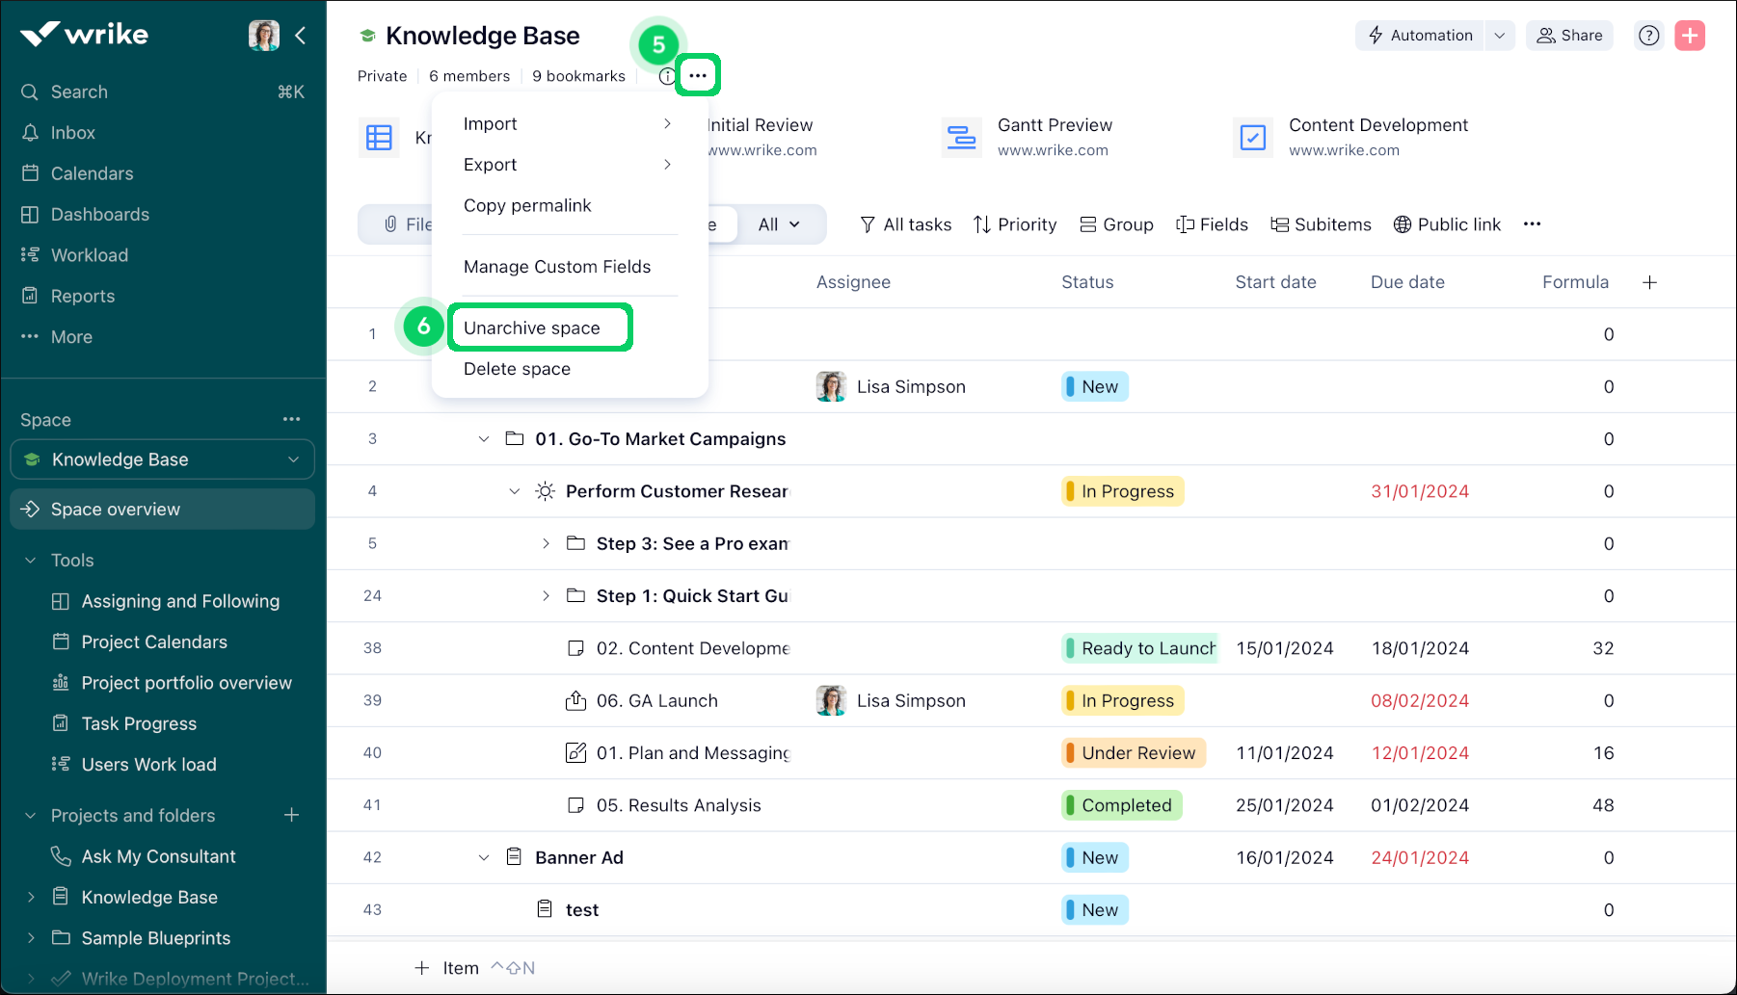Click the add Item field
Screen dimensions: 1737x995
click(x=460, y=968)
